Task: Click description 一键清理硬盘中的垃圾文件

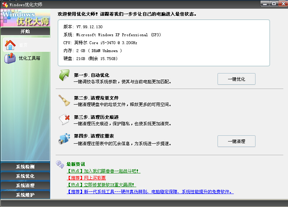Action: (122, 105)
